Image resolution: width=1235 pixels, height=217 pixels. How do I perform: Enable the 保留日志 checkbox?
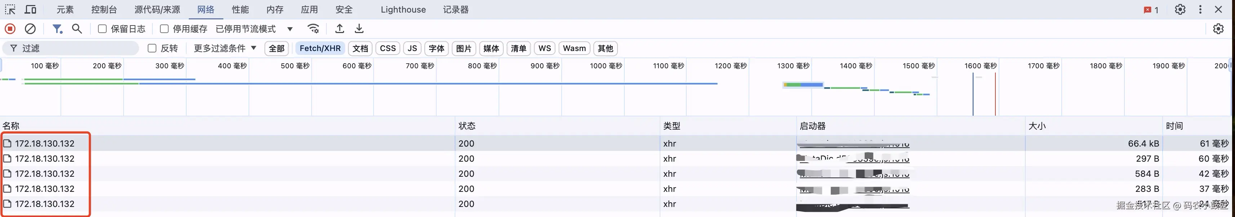coord(102,29)
